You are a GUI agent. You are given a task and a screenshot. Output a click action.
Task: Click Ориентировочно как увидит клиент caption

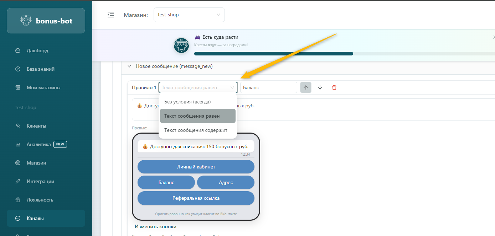click(x=196, y=214)
